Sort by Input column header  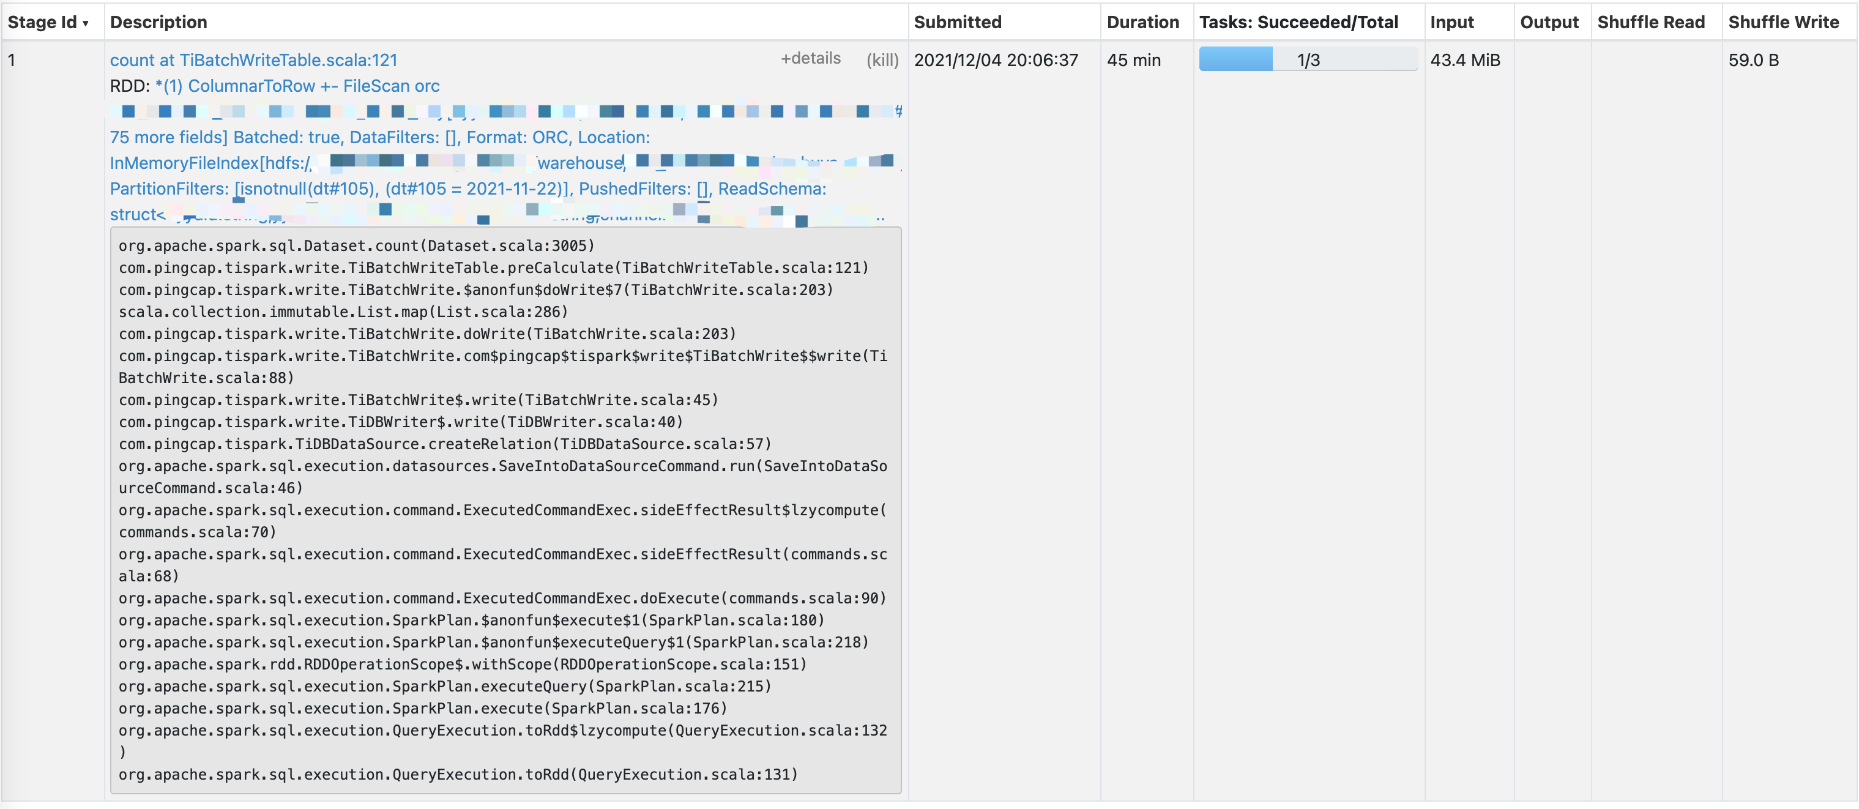[1451, 23]
